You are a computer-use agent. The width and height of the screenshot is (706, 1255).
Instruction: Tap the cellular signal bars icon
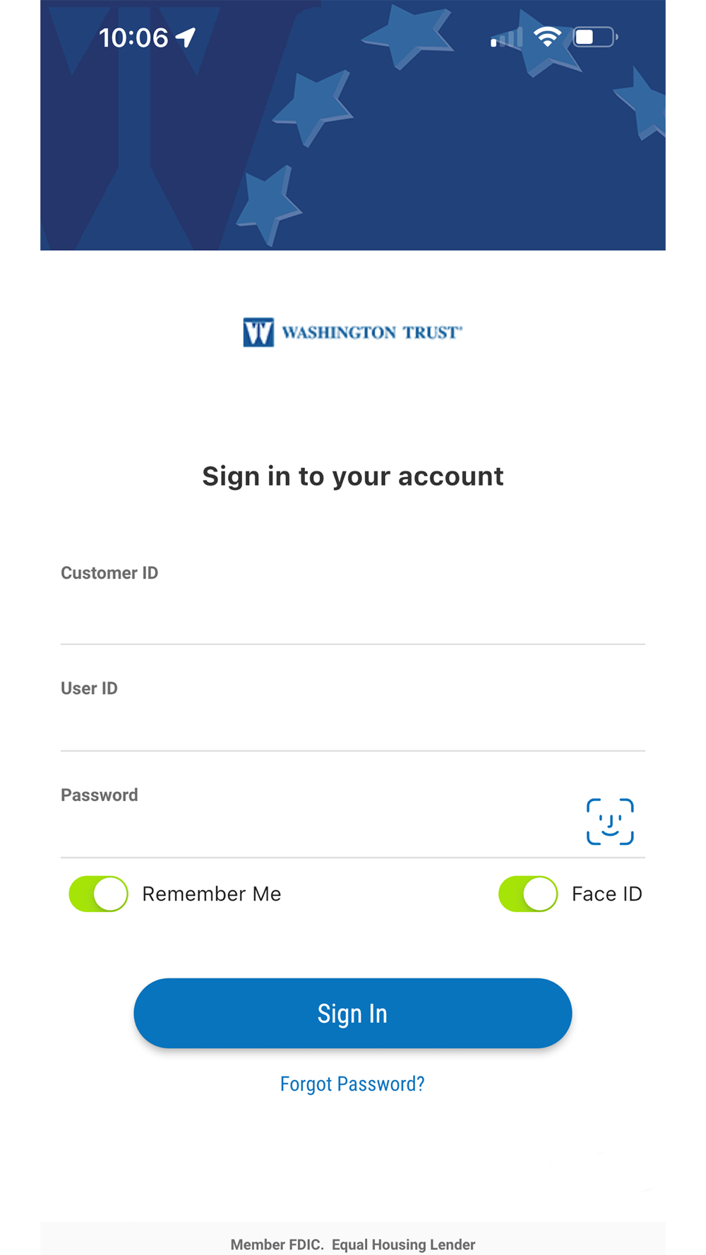pos(507,37)
